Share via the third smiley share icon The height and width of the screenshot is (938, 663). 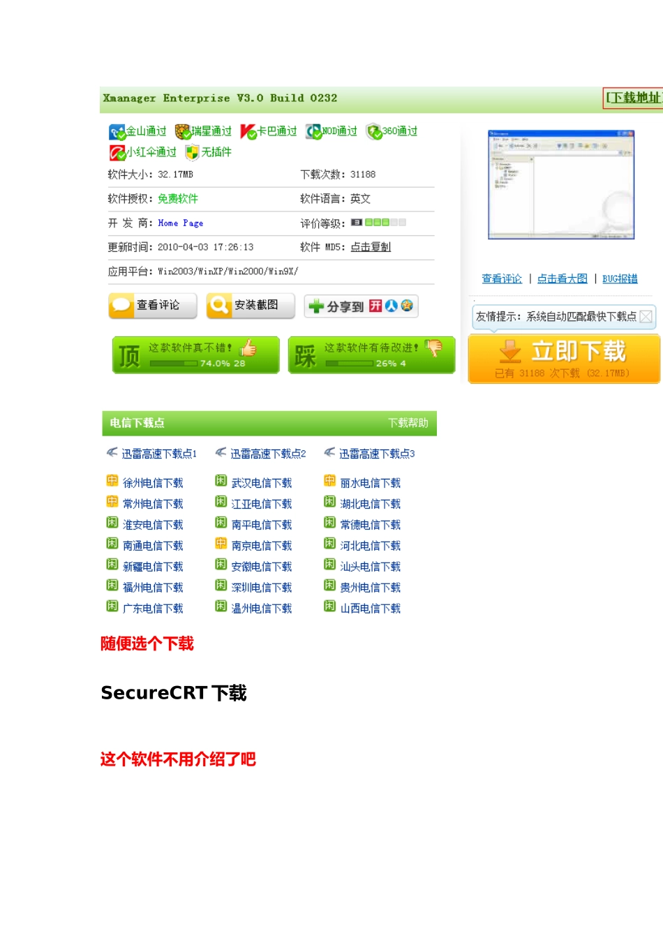(406, 306)
